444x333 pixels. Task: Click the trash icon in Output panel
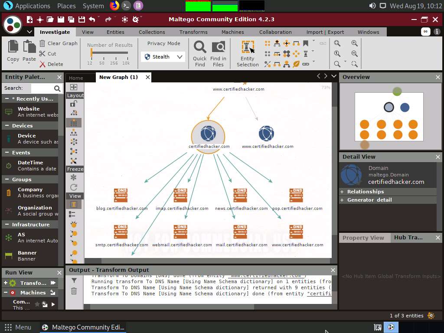point(74,291)
